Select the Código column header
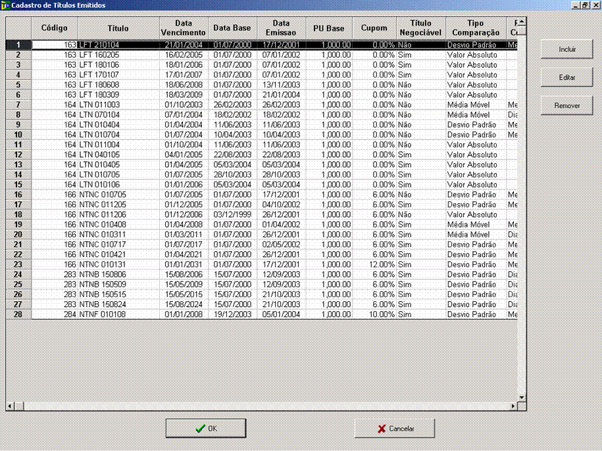This screenshot has height=451, width=602. [55, 28]
